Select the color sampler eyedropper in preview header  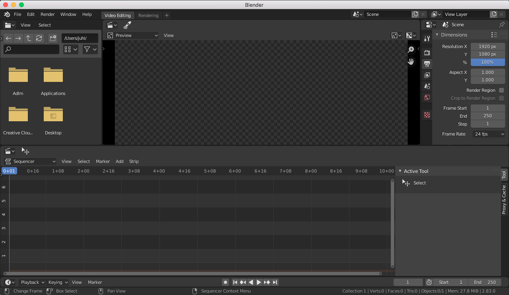127,25
